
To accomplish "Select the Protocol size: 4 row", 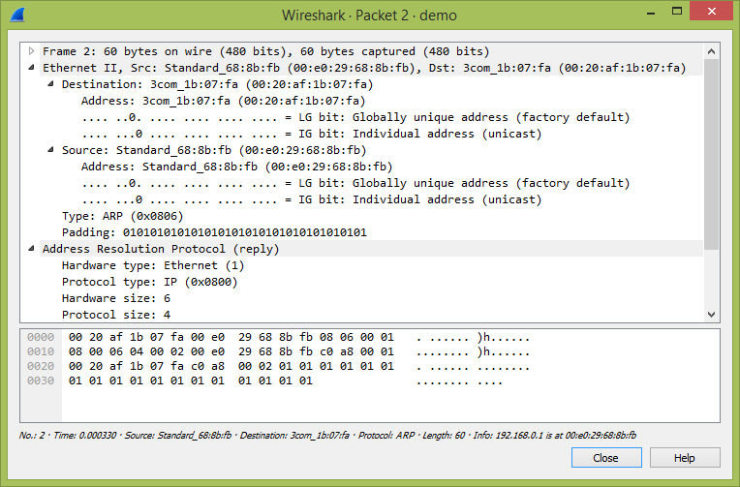I will 115,315.
